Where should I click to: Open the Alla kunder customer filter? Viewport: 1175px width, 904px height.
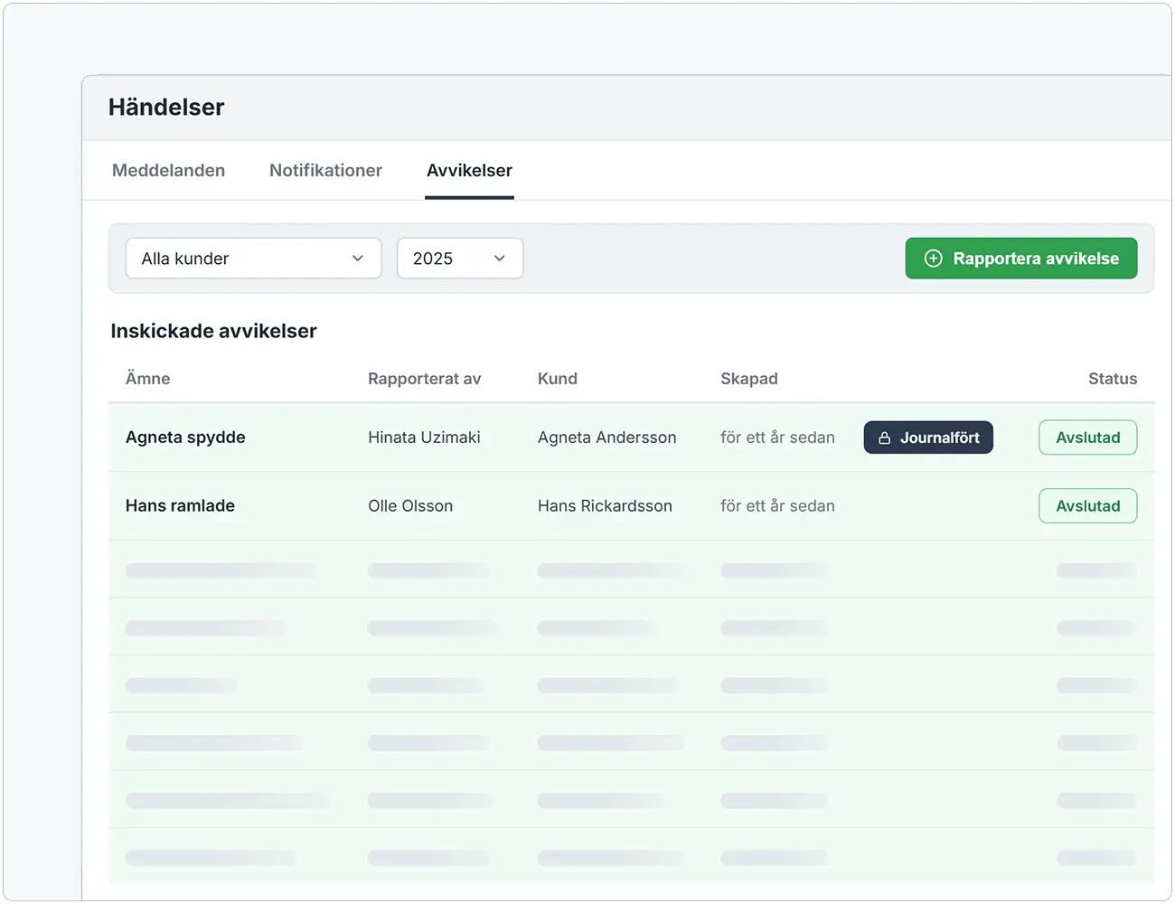tap(254, 259)
